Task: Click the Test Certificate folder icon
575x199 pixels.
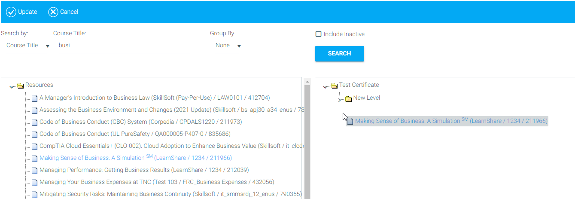Action: point(334,86)
